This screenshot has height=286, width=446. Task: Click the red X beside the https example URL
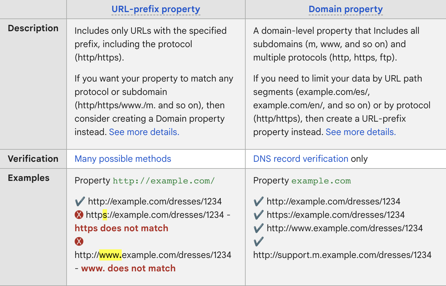[x=79, y=215]
